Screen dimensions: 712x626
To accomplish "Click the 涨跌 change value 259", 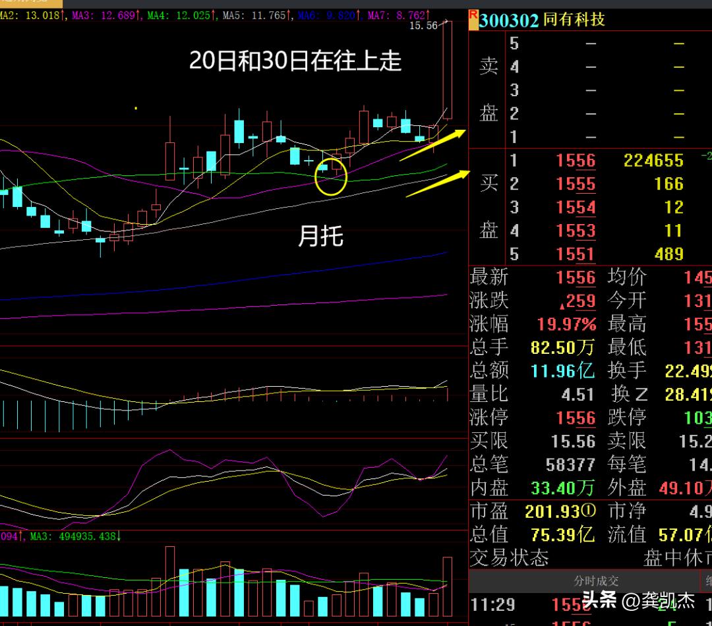I will click(x=578, y=301).
